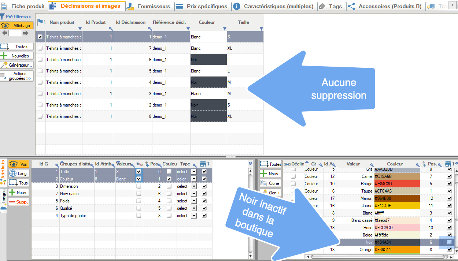Image resolution: width=458 pixels, height=261 pixels.
Task: Expand the Actions groupées panel
Action: click(x=16, y=76)
